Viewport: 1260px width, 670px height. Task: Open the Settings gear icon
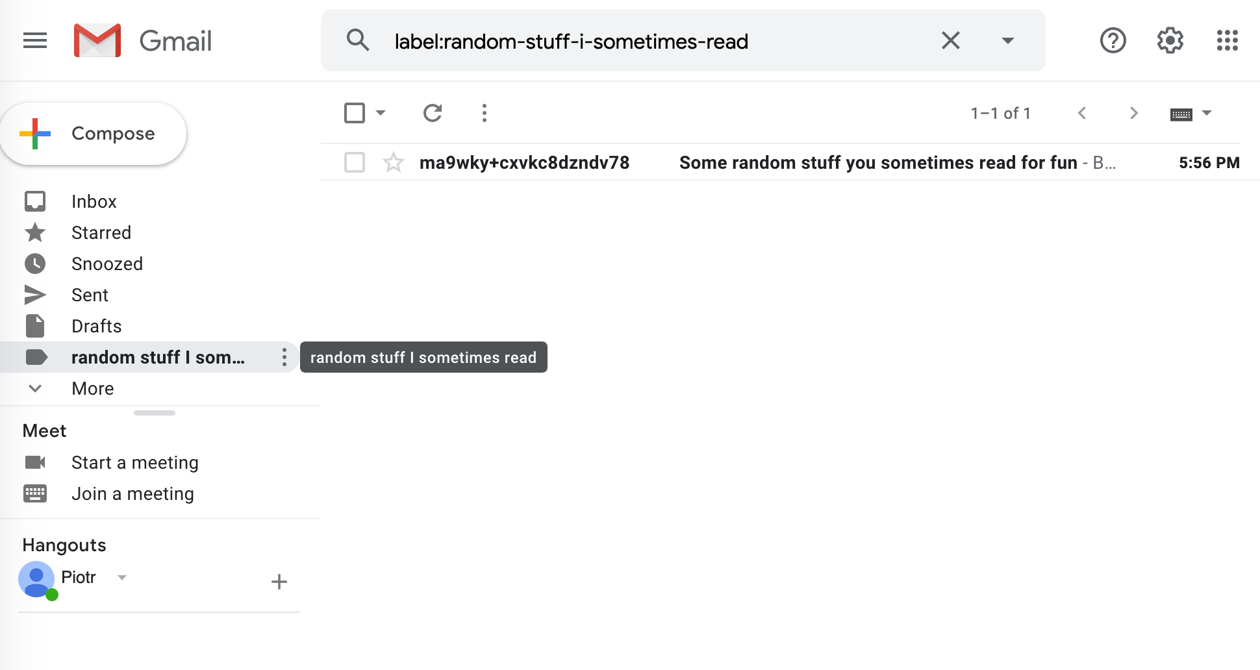point(1170,41)
